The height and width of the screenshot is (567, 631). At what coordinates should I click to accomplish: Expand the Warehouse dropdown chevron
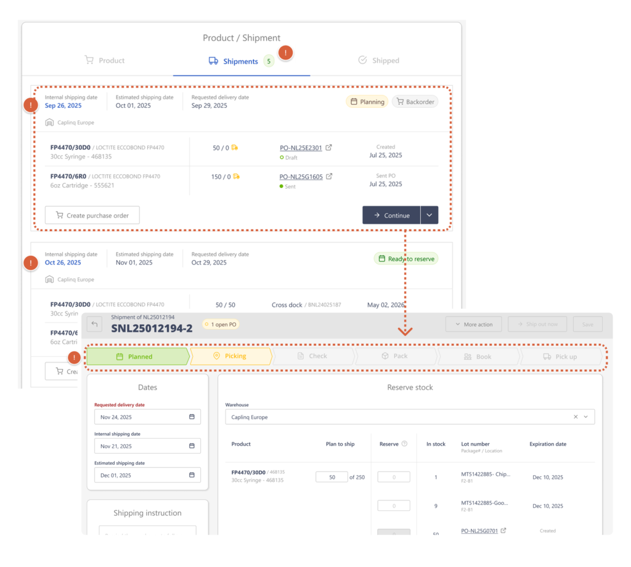click(x=586, y=417)
